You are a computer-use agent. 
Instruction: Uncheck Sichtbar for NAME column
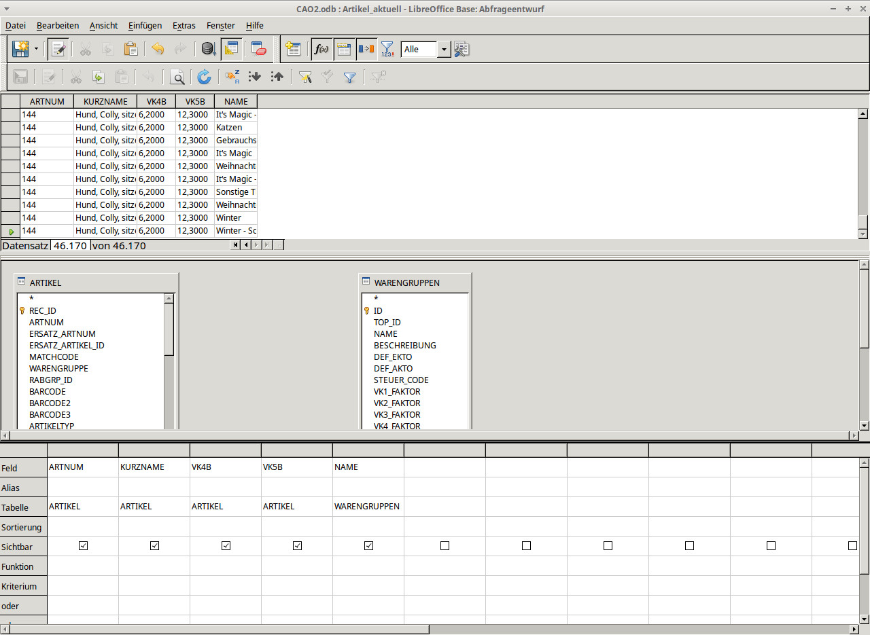click(369, 545)
